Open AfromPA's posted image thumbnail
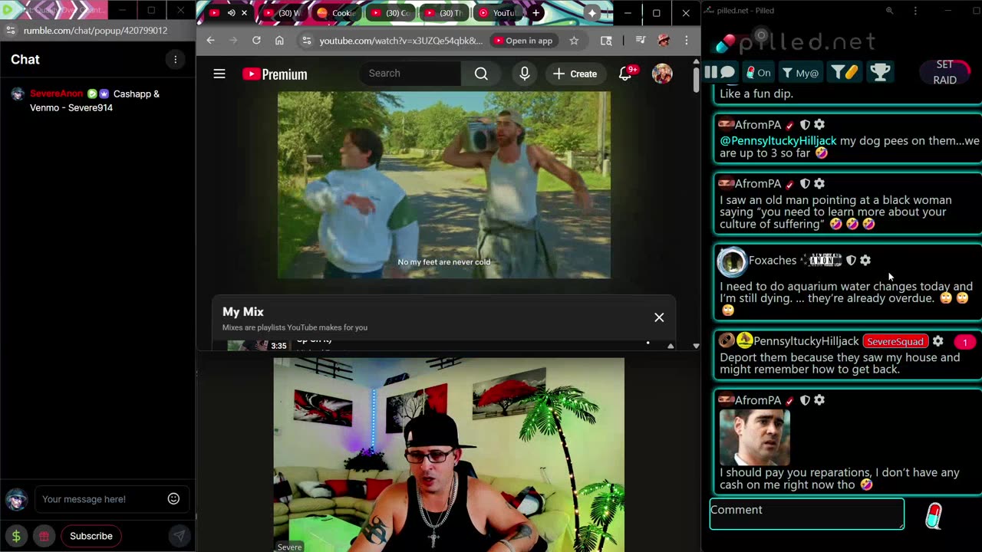 coord(755,437)
